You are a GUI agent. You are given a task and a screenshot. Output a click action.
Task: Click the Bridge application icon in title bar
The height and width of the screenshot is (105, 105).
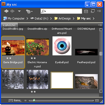point(4,4)
